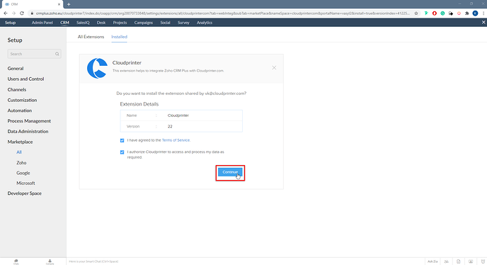Click the Cloudprinter extension logo
This screenshot has height=265, width=487.
pyautogui.click(x=97, y=68)
